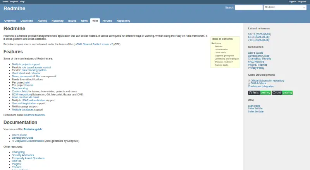Image resolution: width=310 pixels, height=170 pixels.
Task: Open the Security Advisories link
Action: click(x=23, y=155)
